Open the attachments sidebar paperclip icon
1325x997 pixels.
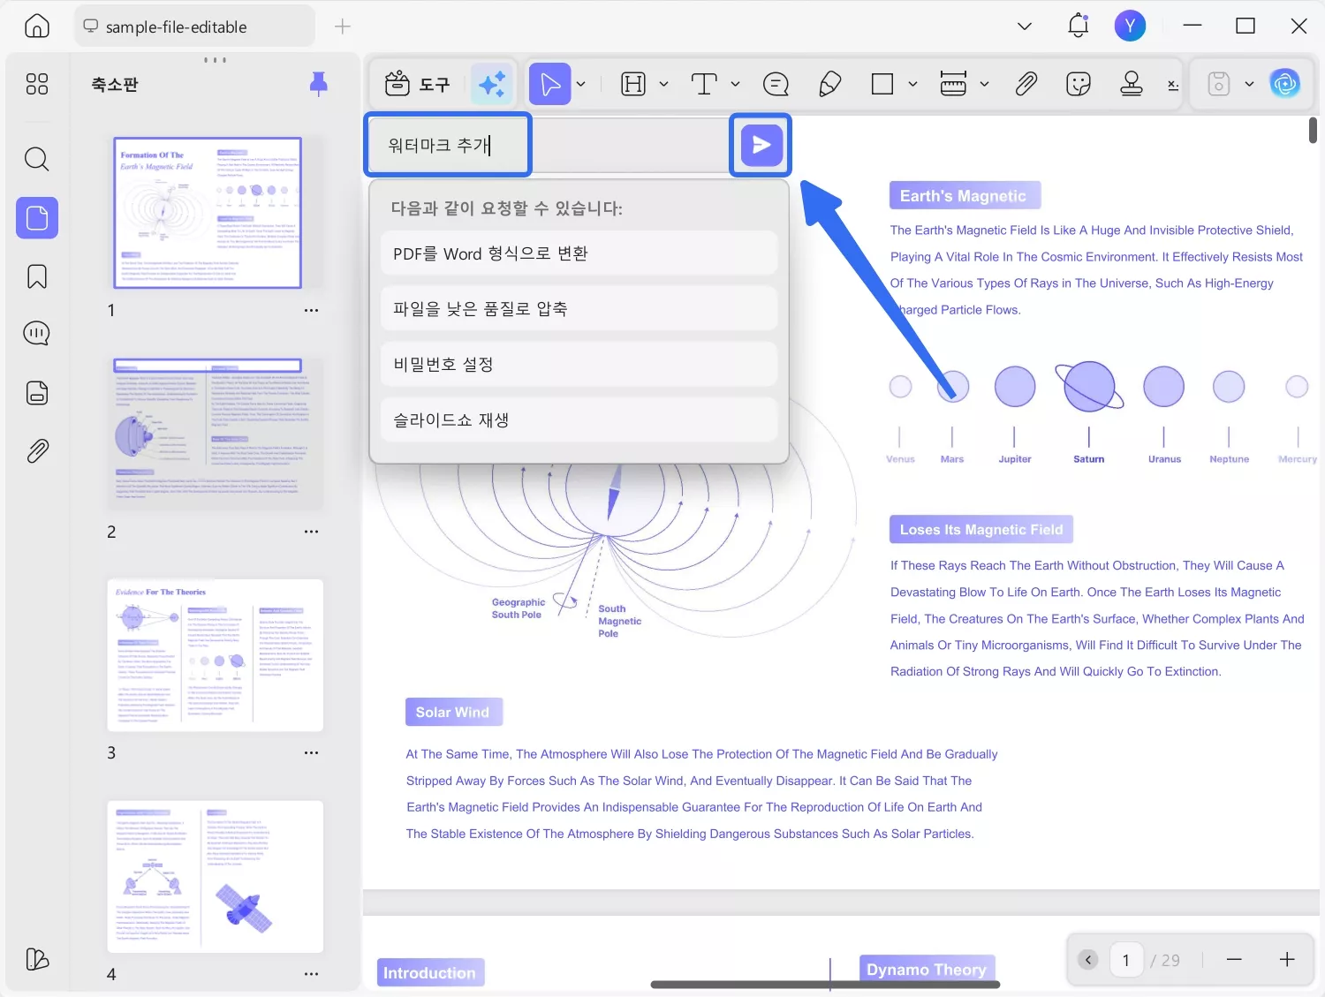pos(37,451)
